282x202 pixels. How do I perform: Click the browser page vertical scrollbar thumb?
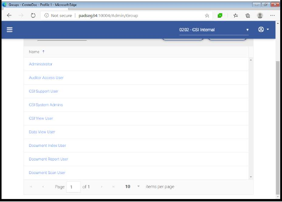click(278, 127)
